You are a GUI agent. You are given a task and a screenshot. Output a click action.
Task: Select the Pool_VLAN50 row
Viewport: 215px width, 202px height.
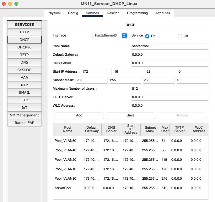(x=130, y=141)
